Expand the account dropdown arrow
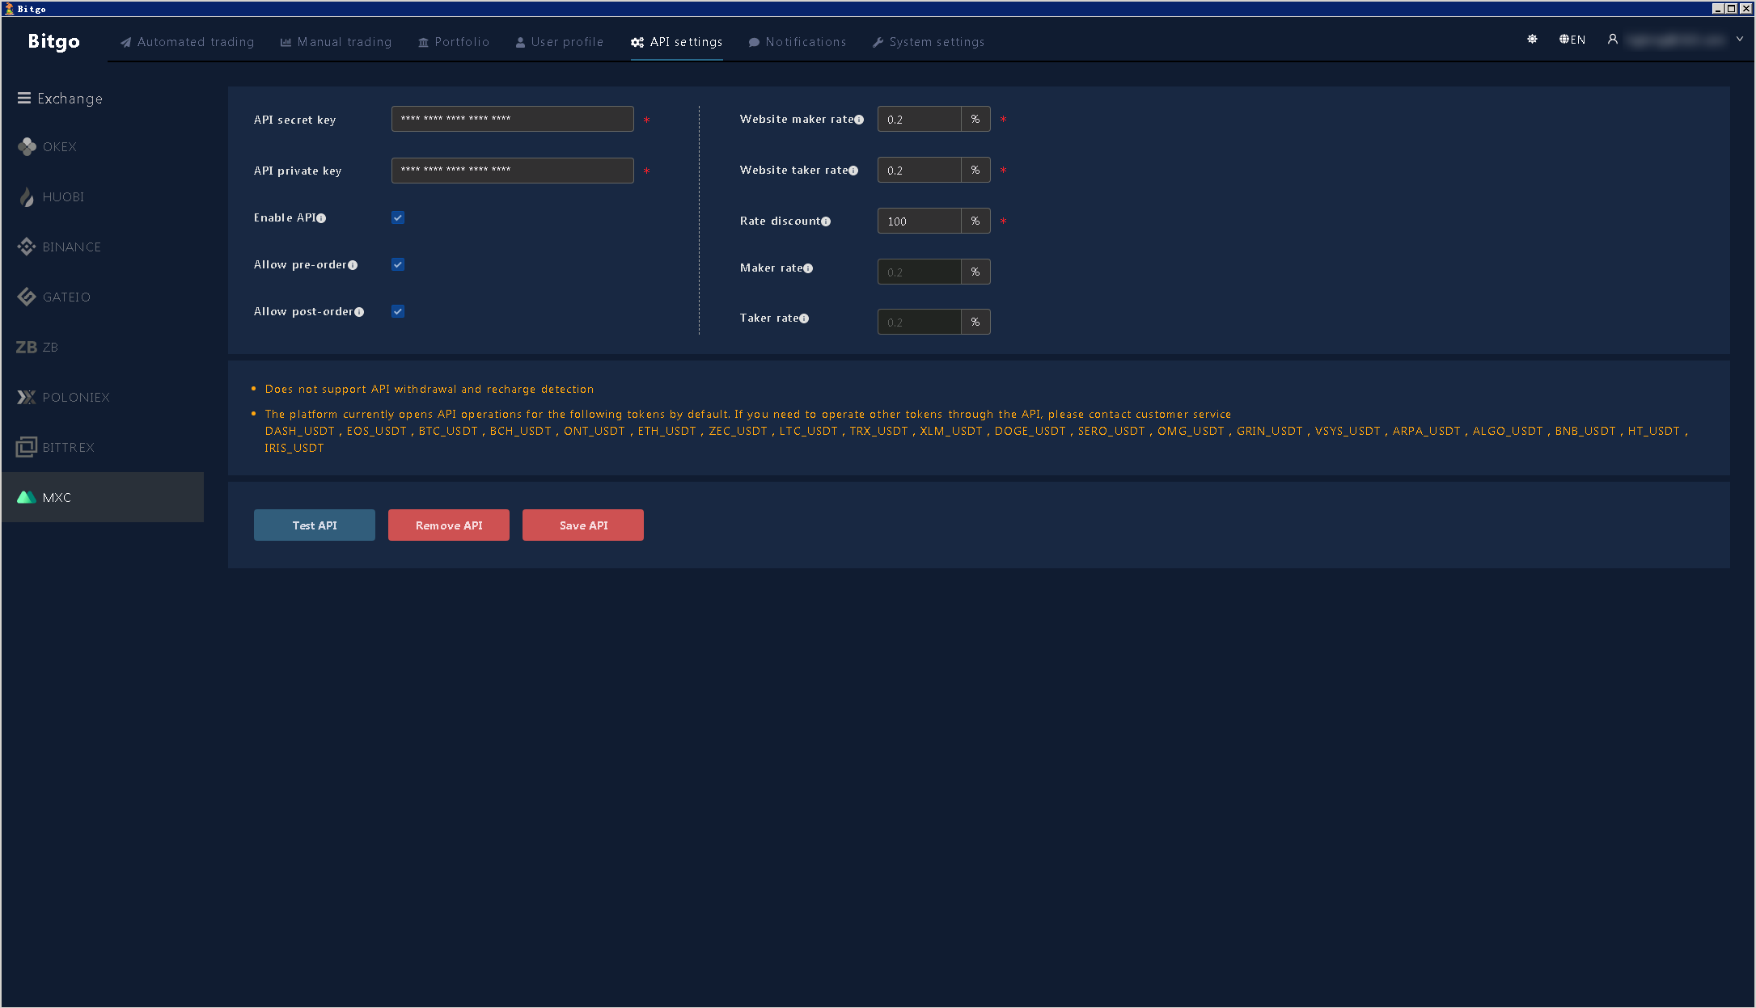1756x1008 pixels. point(1740,39)
